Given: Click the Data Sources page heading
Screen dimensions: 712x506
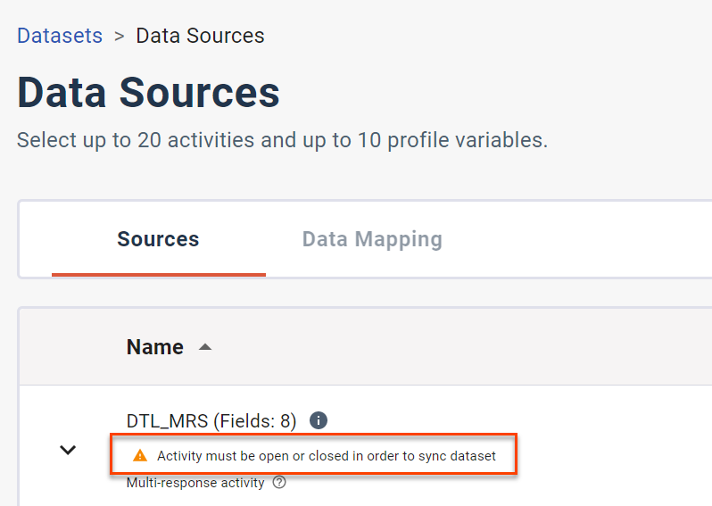Looking at the screenshot, I should tap(148, 93).
